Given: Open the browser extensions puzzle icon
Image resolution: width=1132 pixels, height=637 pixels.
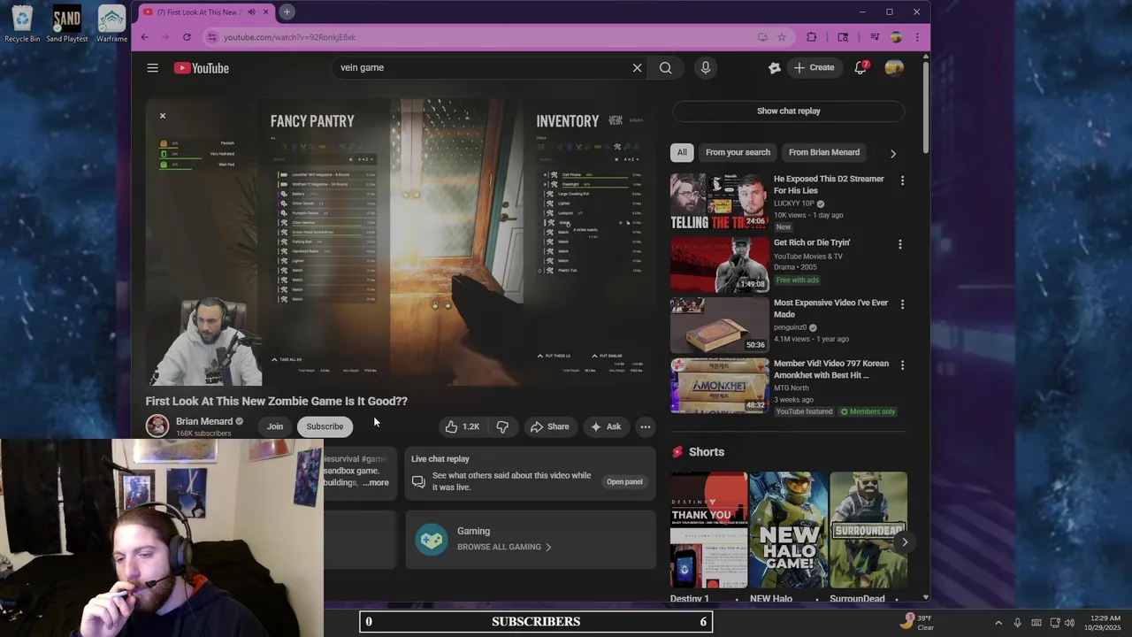Looking at the screenshot, I should pyautogui.click(x=811, y=37).
